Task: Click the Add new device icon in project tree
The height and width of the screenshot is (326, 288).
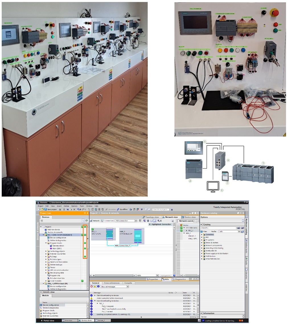Action: point(54,230)
